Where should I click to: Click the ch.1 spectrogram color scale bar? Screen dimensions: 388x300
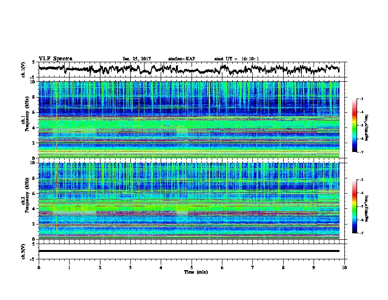coord(355,125)
